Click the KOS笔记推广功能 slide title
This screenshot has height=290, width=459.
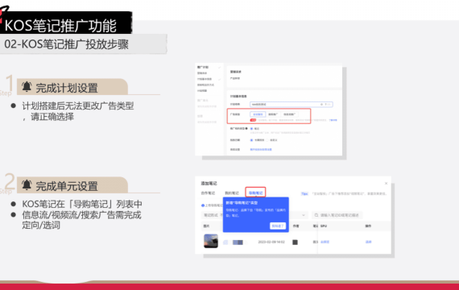coord(60,26)
